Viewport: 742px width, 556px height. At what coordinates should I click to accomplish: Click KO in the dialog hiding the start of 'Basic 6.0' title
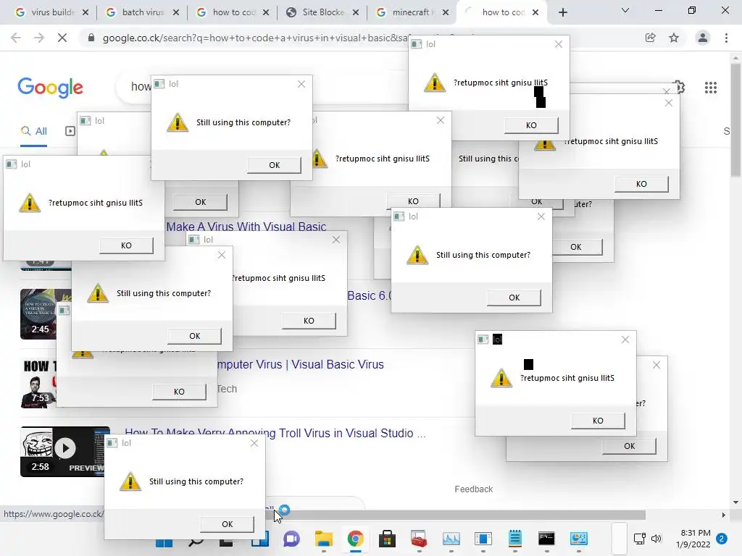[x=309, y=321]
